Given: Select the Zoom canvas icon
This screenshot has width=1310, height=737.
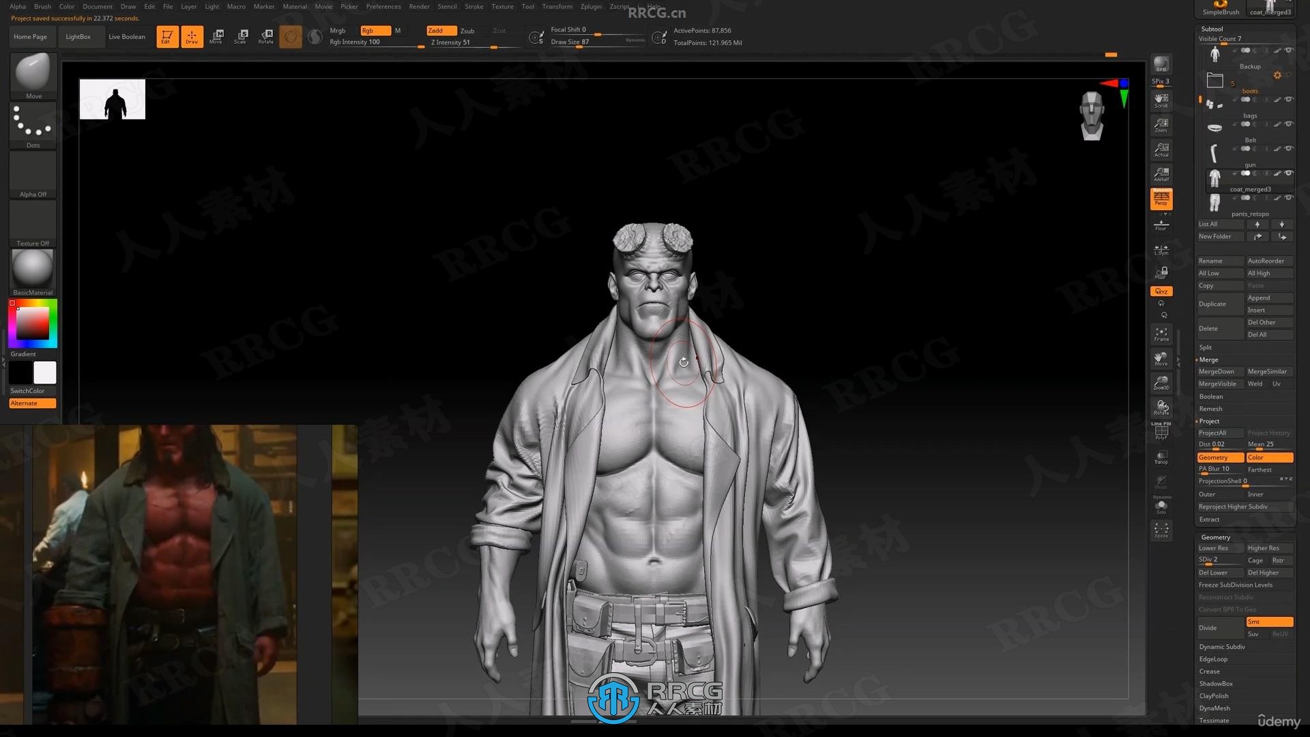Looking at the screenshot, I should pos(1161,126).
